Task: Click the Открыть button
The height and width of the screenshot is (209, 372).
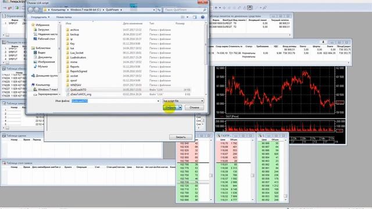Action: (170, 107)
